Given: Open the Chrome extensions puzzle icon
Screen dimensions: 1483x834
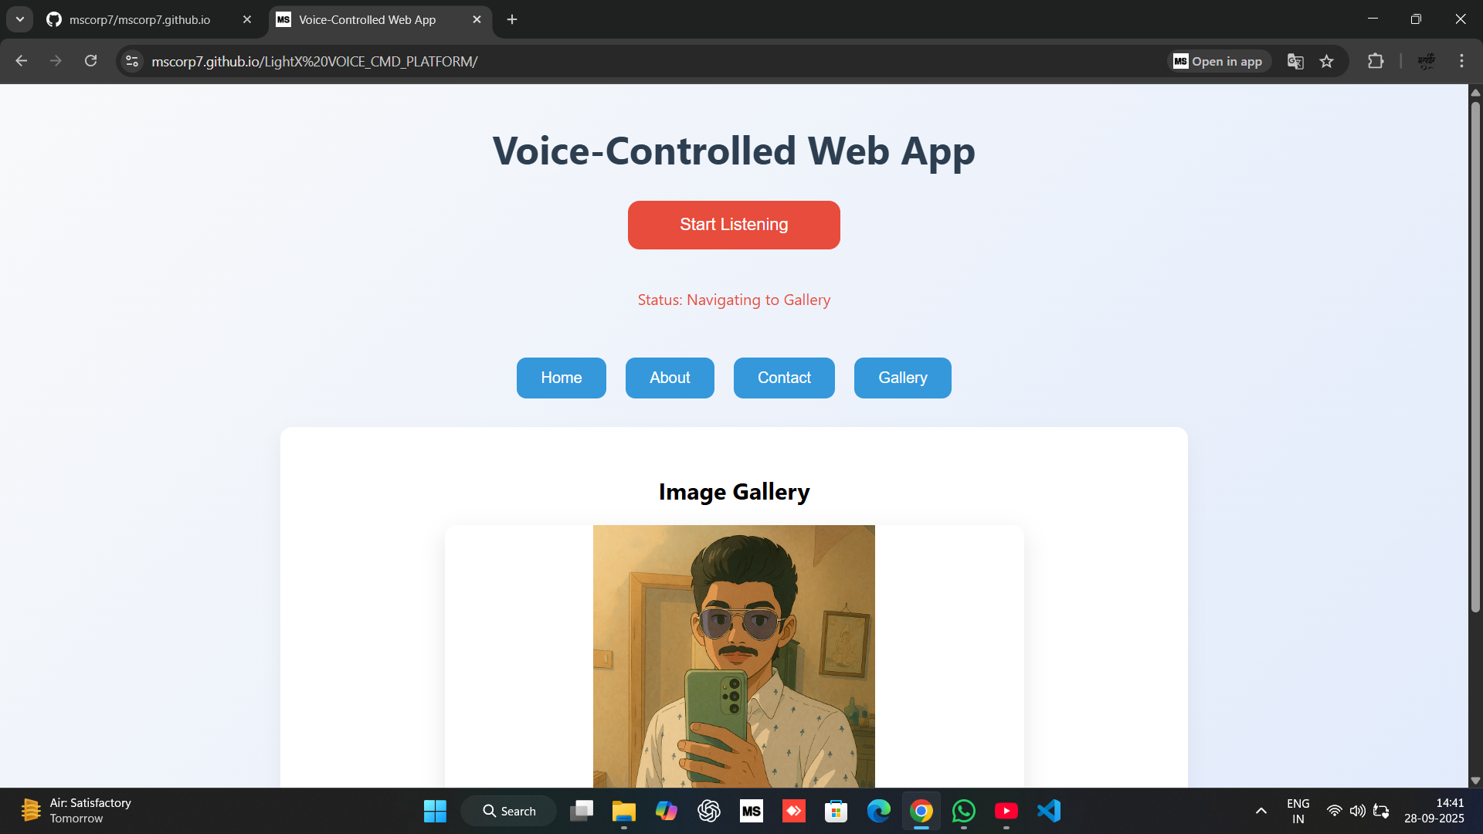Looking at the screenshot, I should pyautogui.click(x=1376, y=61).
